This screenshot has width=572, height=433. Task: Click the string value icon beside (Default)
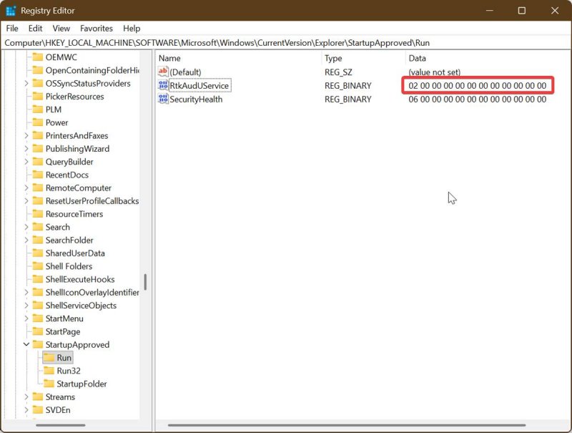[162, 72]
